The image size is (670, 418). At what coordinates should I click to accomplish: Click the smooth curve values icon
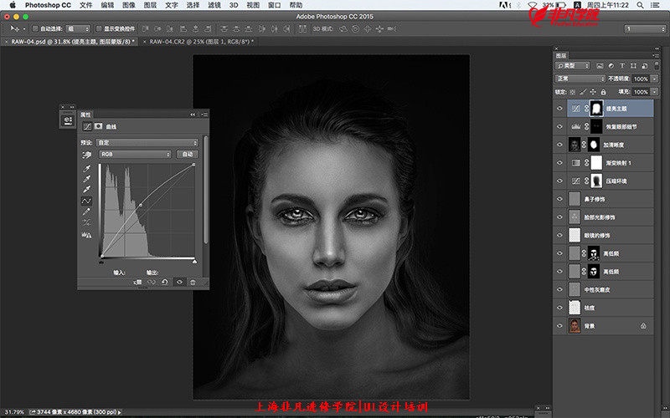(x=86, y=222)
